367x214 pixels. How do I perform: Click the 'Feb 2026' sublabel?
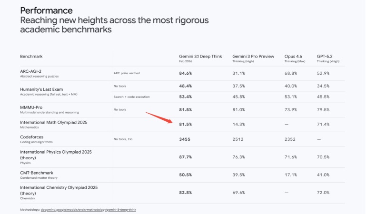click(x=186, y=61)
